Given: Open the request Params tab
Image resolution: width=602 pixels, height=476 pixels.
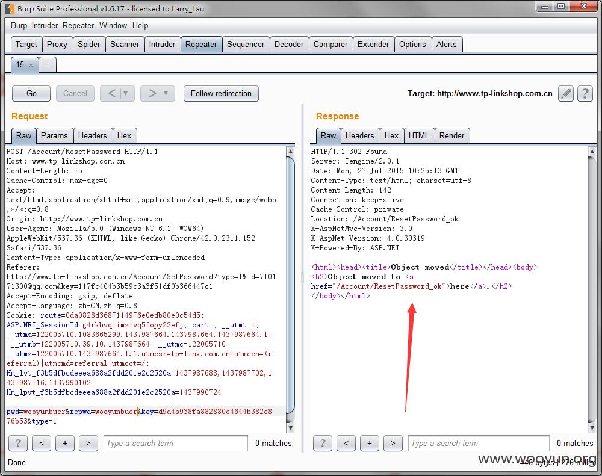Looking at the screenshot, I should point(54,136).
